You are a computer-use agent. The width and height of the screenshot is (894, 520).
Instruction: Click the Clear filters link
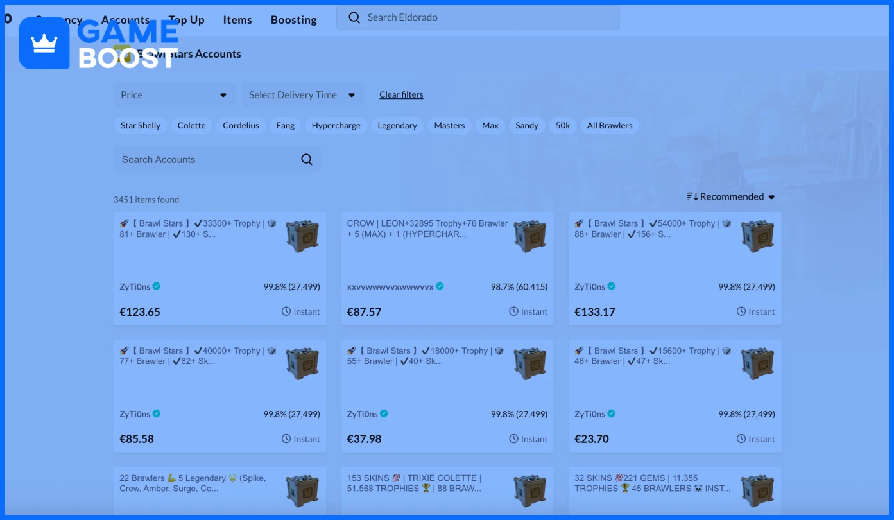pos(401,94)
